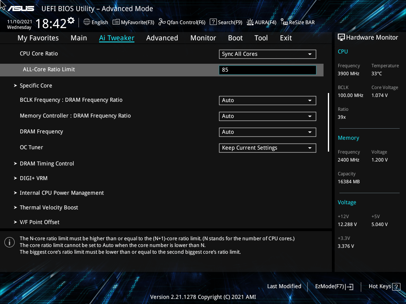The width and height of the screenshot is (406, 304).
Task: Click the OC Tuner label
Action: 31,147
